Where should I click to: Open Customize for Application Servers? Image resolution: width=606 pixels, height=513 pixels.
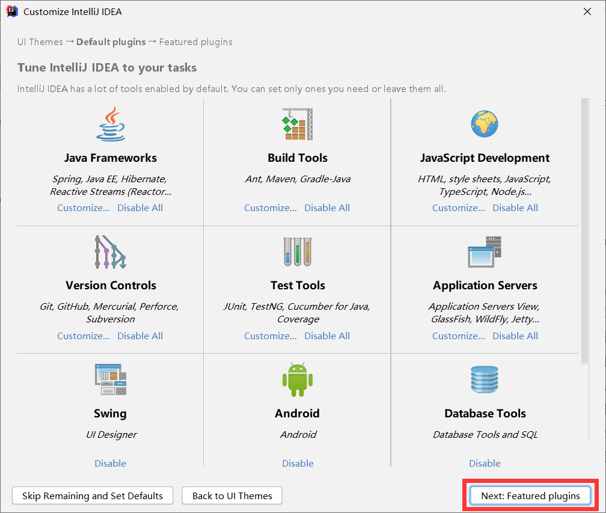click(x=458, y=336)
